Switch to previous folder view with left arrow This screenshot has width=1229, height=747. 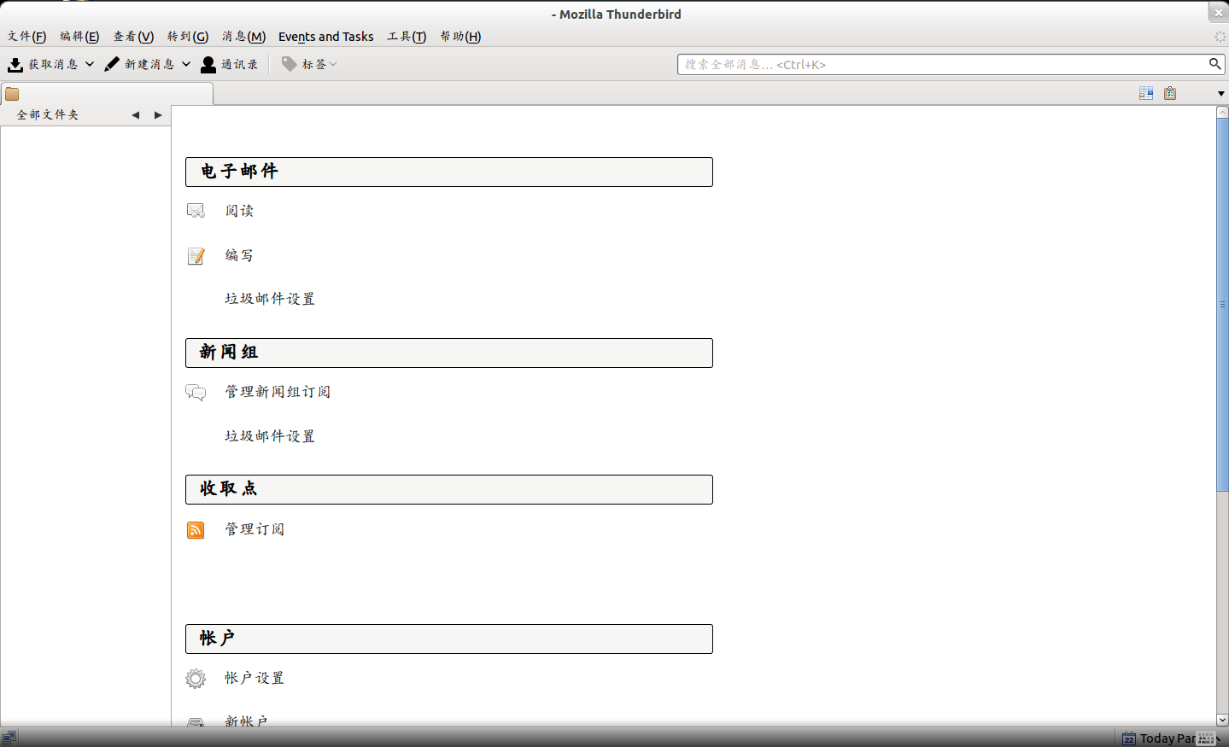point(135,115)
